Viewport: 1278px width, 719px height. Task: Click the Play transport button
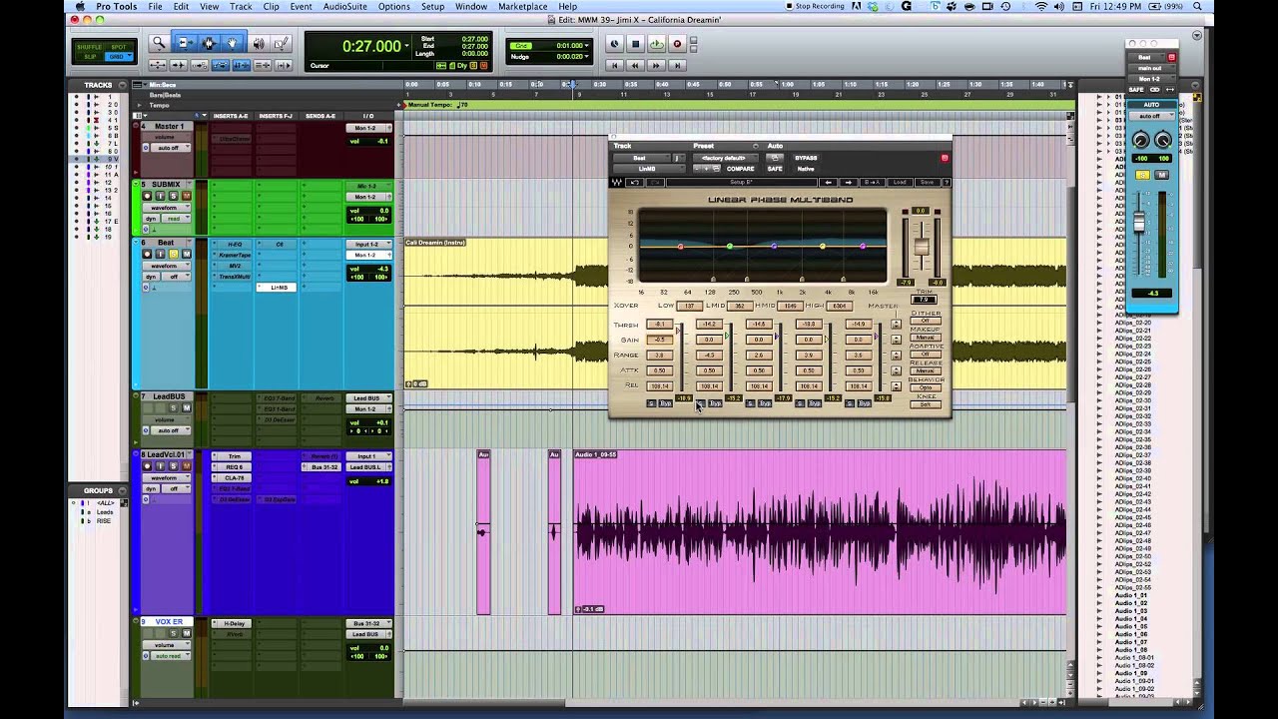tap(656, 44)
